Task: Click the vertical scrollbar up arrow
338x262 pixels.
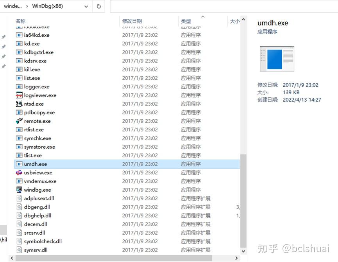Action: 243,20
